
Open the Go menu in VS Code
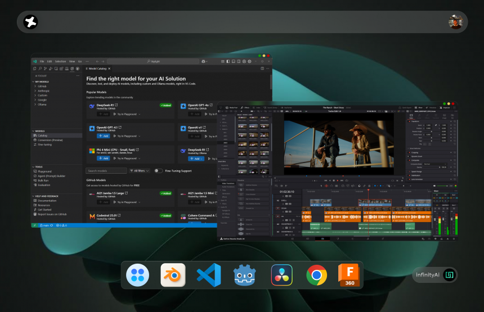[80, 61]
